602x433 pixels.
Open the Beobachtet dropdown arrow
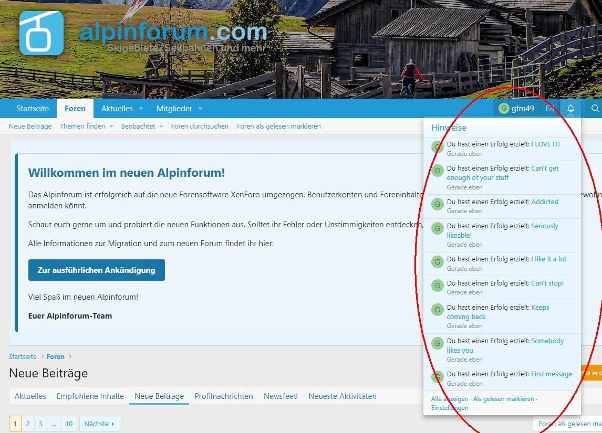tap(161, 126)
